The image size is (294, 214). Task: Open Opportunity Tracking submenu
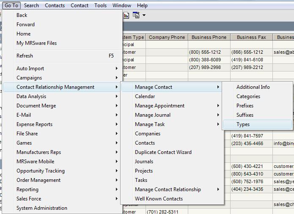[x=63, y=171]
